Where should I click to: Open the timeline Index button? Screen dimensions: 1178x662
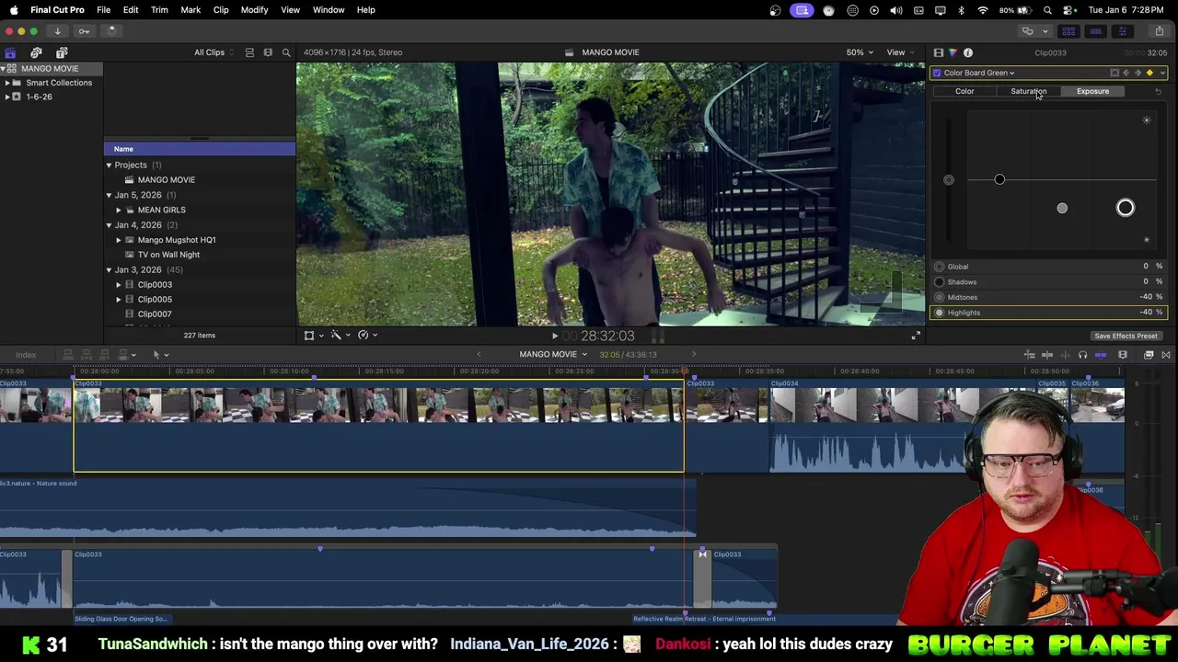click(x=26, y=355)
